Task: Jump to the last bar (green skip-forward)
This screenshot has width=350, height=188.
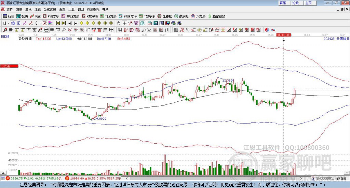Action: [x=64, y=23]
